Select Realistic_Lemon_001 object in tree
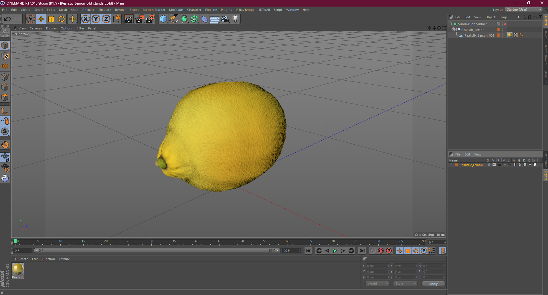548x295 pixels. click(479, 35)
